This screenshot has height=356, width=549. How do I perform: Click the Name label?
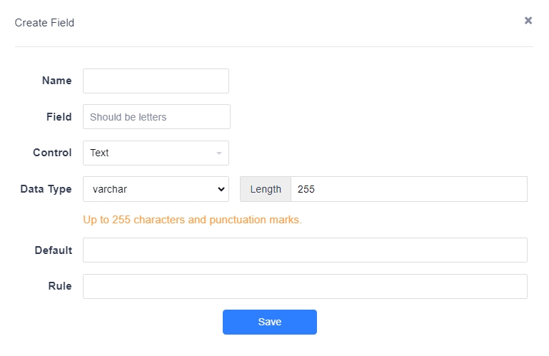pyautogui.click(x=56, y=81)
